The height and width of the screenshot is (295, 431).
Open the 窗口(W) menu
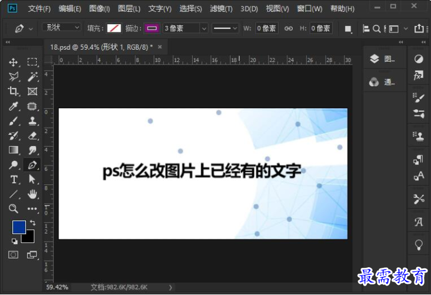[x=310, y=9]
